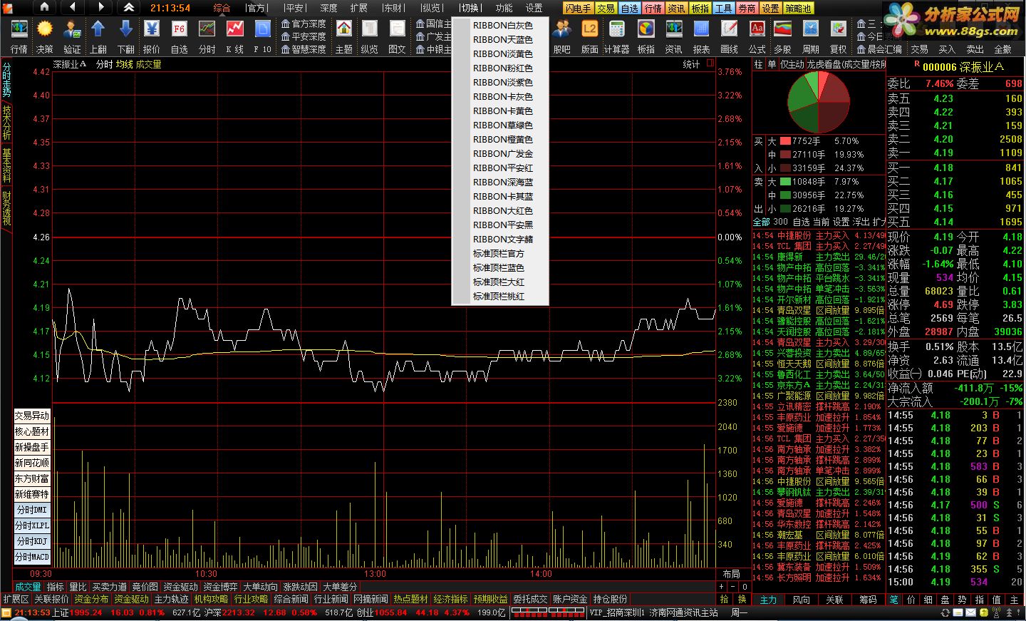Toggle 分时MACD indicator button
Image resolution: width=1026 pixels, height=621 pixels.
[32, 557]
